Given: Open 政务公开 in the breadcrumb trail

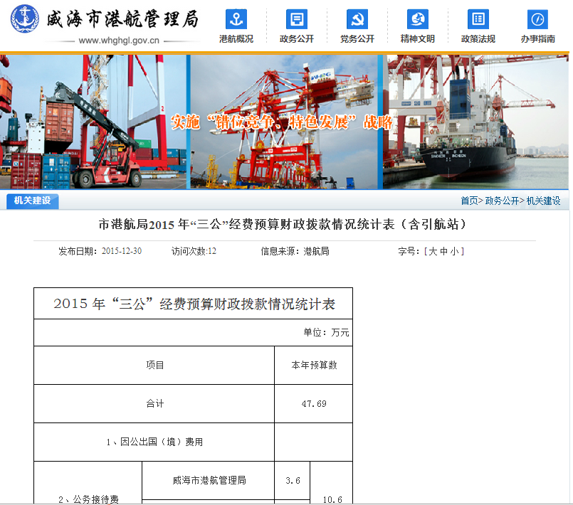Looking at the screenshot, I should (502, 201).
